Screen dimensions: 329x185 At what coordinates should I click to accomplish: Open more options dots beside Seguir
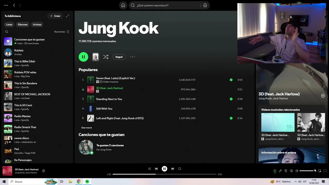(x=133, y=57)
